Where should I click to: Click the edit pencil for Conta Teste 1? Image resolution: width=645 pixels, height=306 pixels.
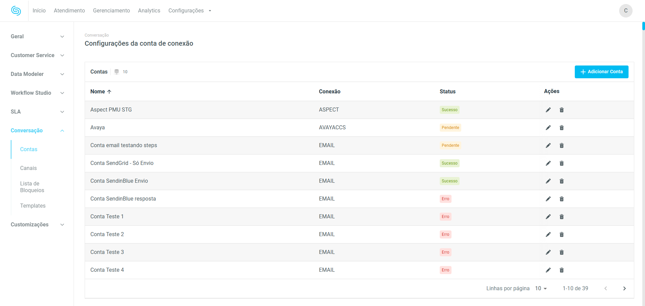point(548,217)
